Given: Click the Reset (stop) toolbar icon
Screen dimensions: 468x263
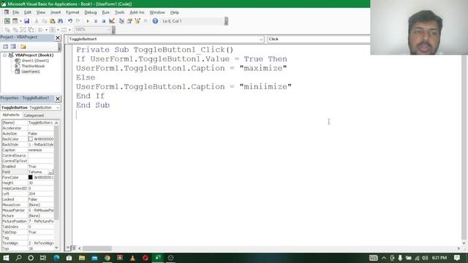Looking at the screenshot, I should [x=104, y=21].
